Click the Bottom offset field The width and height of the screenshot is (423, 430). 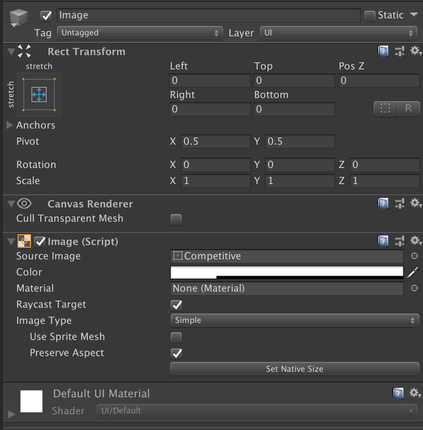tap(294, 109)
